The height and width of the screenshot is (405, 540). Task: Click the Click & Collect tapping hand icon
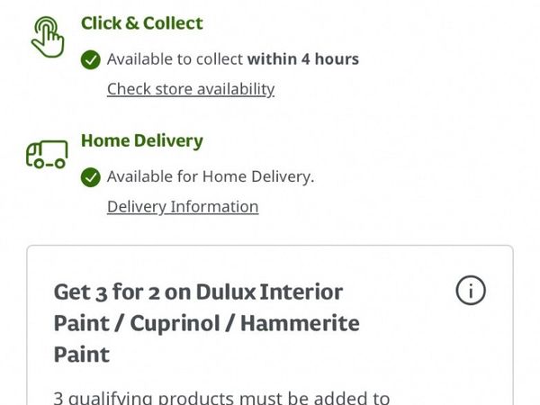pyautogui.click(x=47, y=38)
